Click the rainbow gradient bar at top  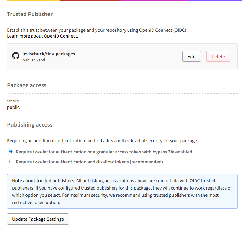(121, 1)
